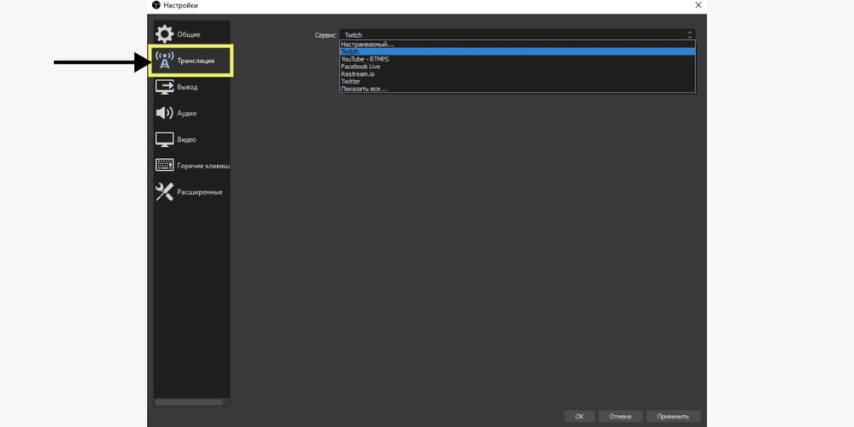
Task: Collapse the Сервис combo box
Action: point(518,34)
